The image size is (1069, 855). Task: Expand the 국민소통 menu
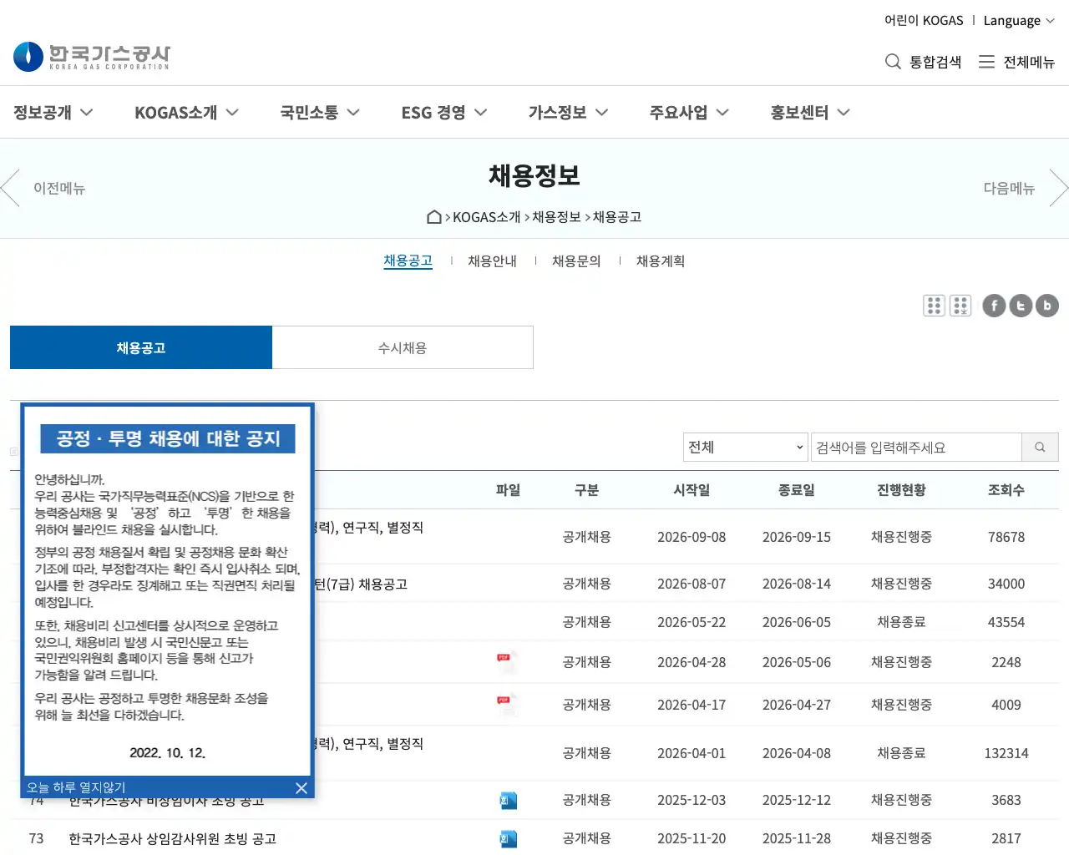pos(320,112)
